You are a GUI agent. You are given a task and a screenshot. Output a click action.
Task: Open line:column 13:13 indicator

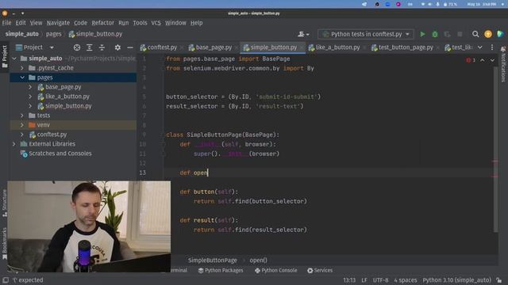[349, 280]
